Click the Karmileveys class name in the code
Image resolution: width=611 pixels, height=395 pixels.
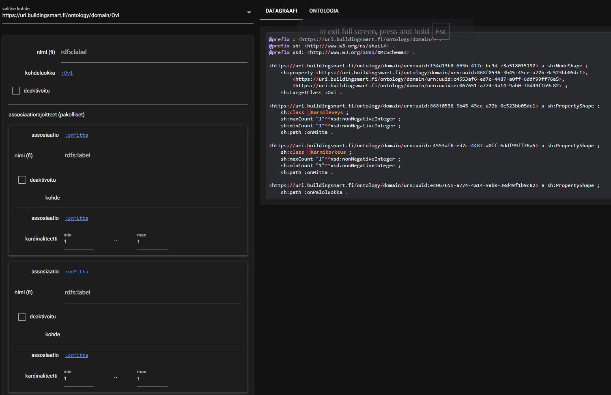pos(327,113)
